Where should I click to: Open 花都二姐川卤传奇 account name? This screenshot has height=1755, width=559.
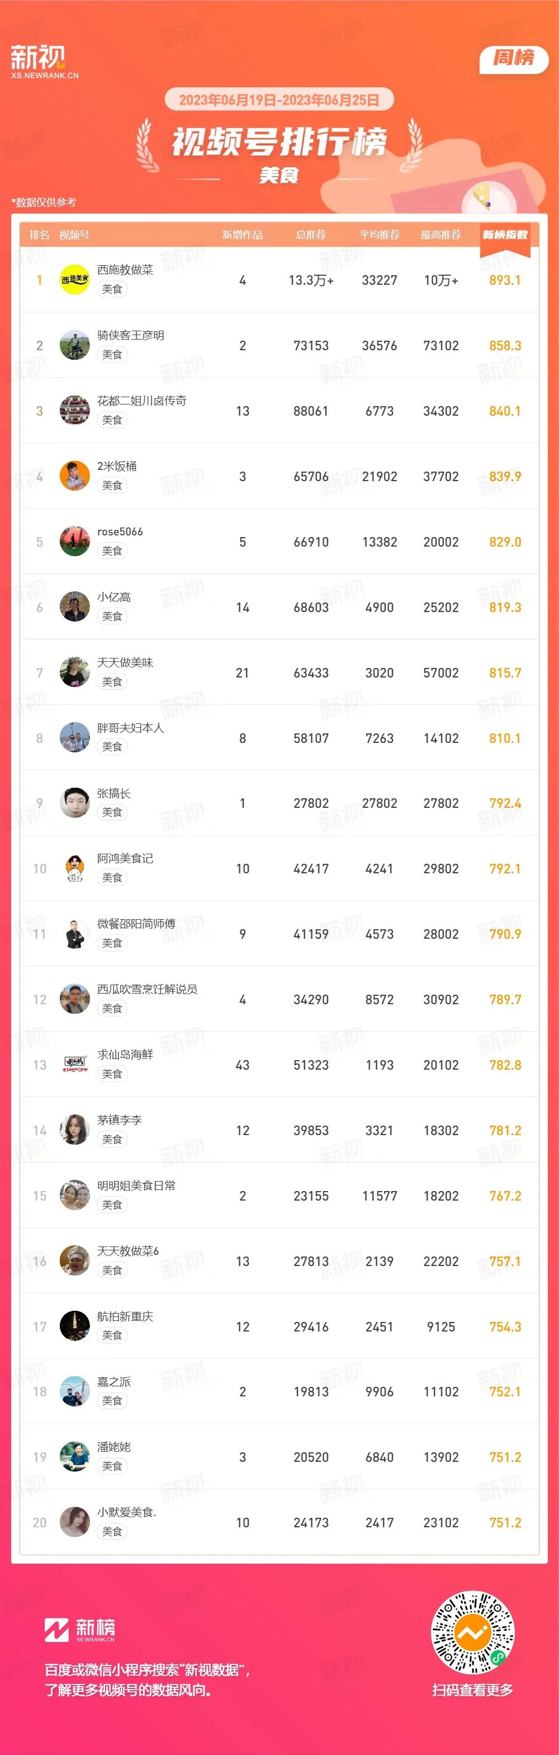[141, 401]
